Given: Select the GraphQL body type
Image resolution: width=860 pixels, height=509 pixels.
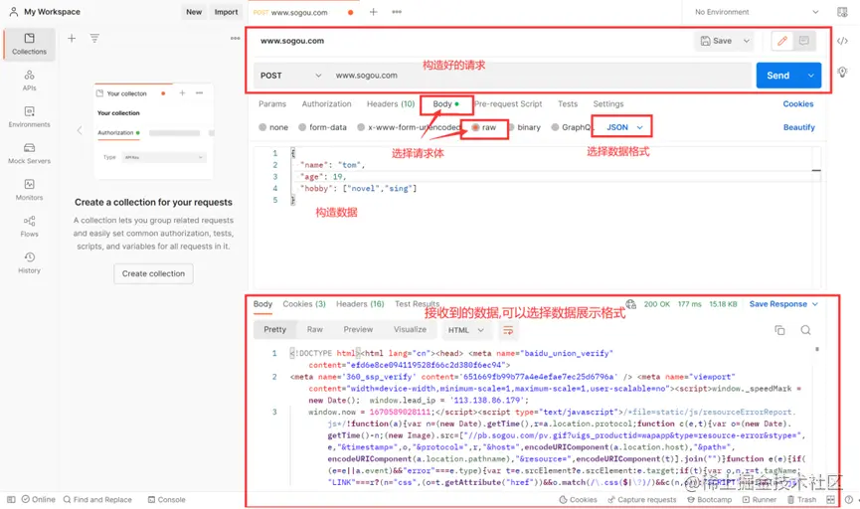Looking at the screenshot, I should [571, 127].
